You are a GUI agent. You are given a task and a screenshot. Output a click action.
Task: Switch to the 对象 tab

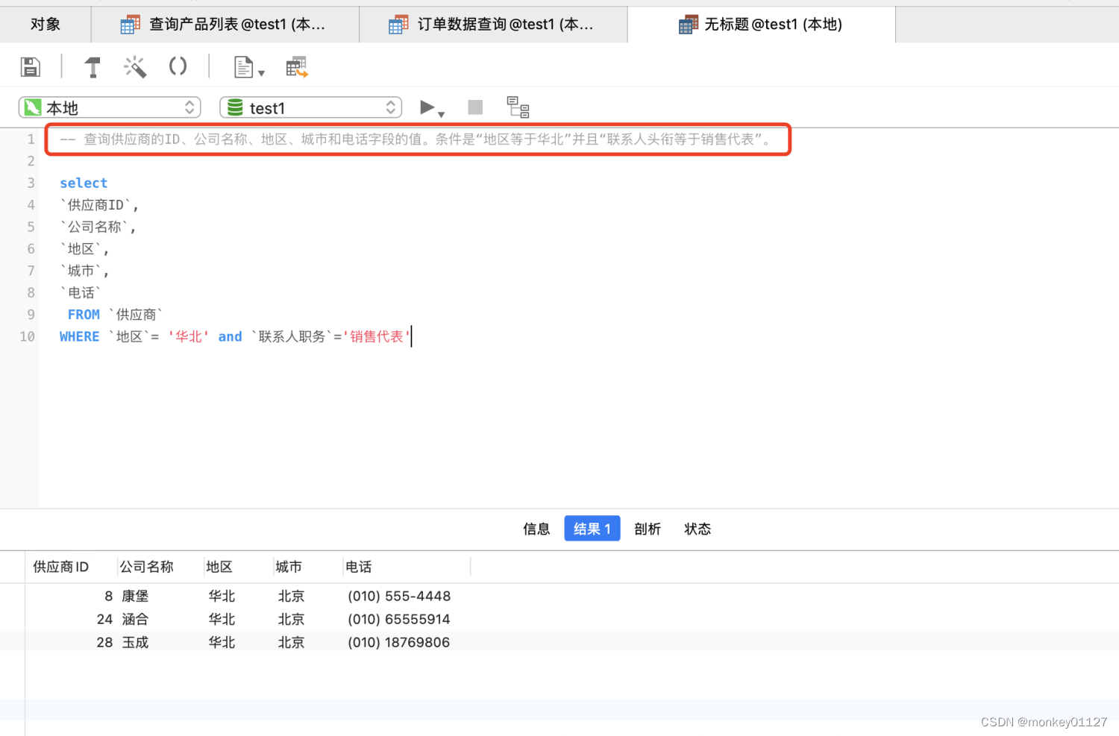point(46,25)
